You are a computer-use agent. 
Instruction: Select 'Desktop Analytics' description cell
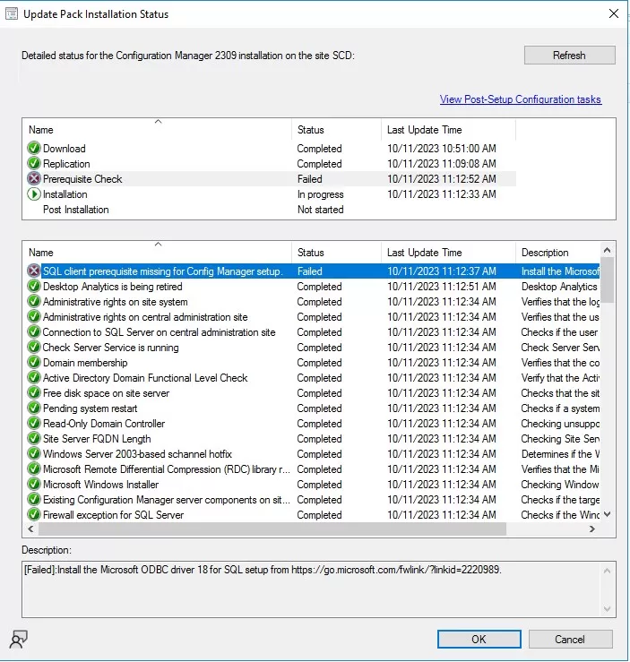tap(559, 287)
